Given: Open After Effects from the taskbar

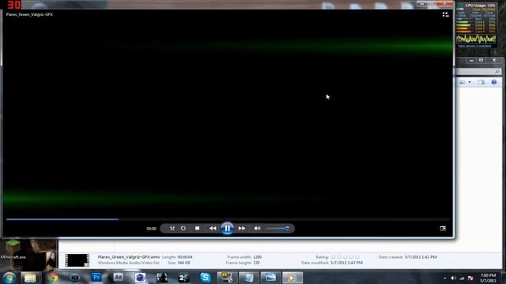Looking at the screenshot, I should [x=118, y=278].
